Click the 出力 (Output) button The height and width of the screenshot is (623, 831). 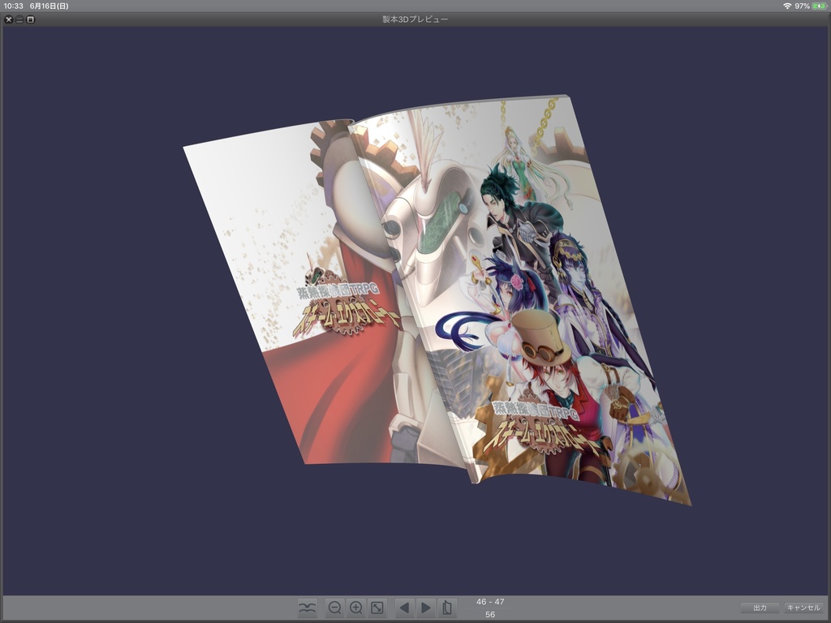(760, 608)
